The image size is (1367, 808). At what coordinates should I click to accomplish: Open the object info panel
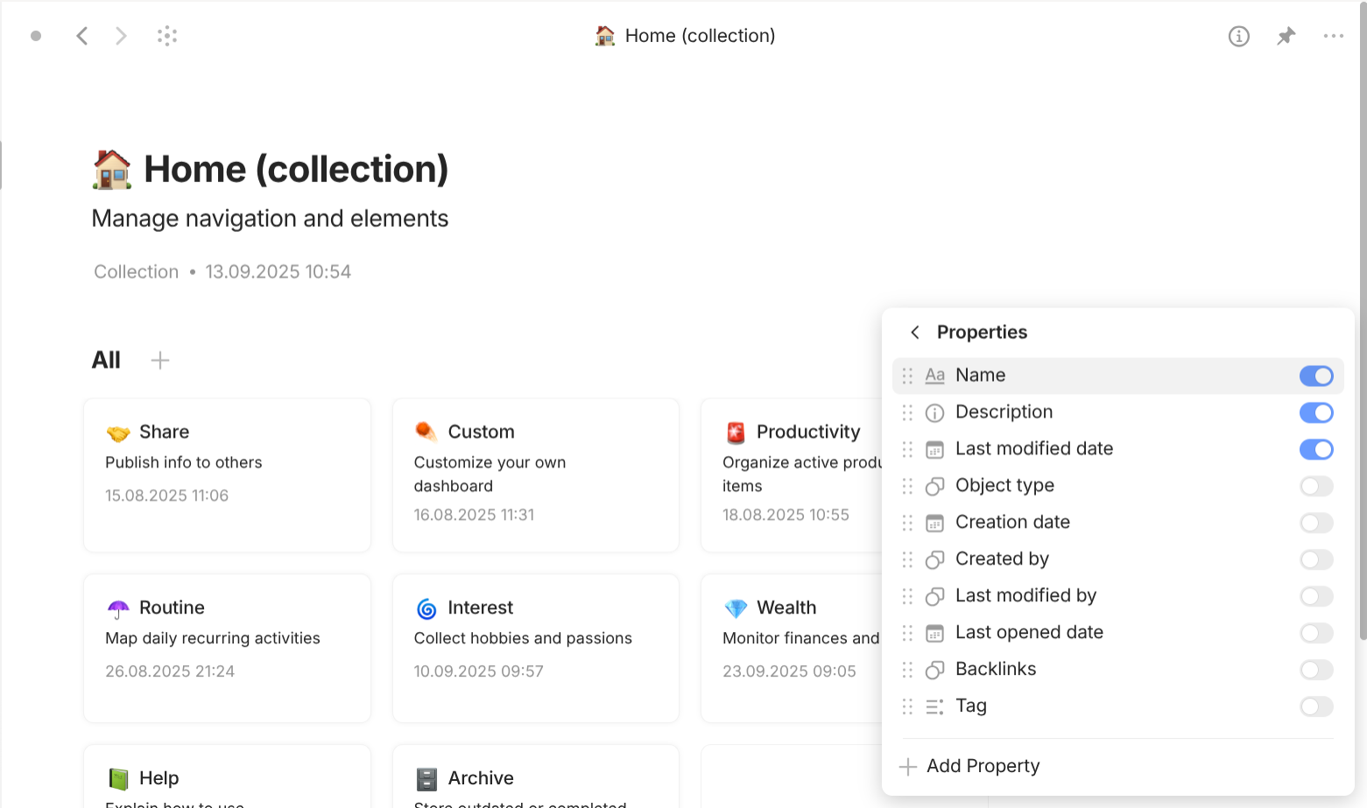click(1238, 36)
